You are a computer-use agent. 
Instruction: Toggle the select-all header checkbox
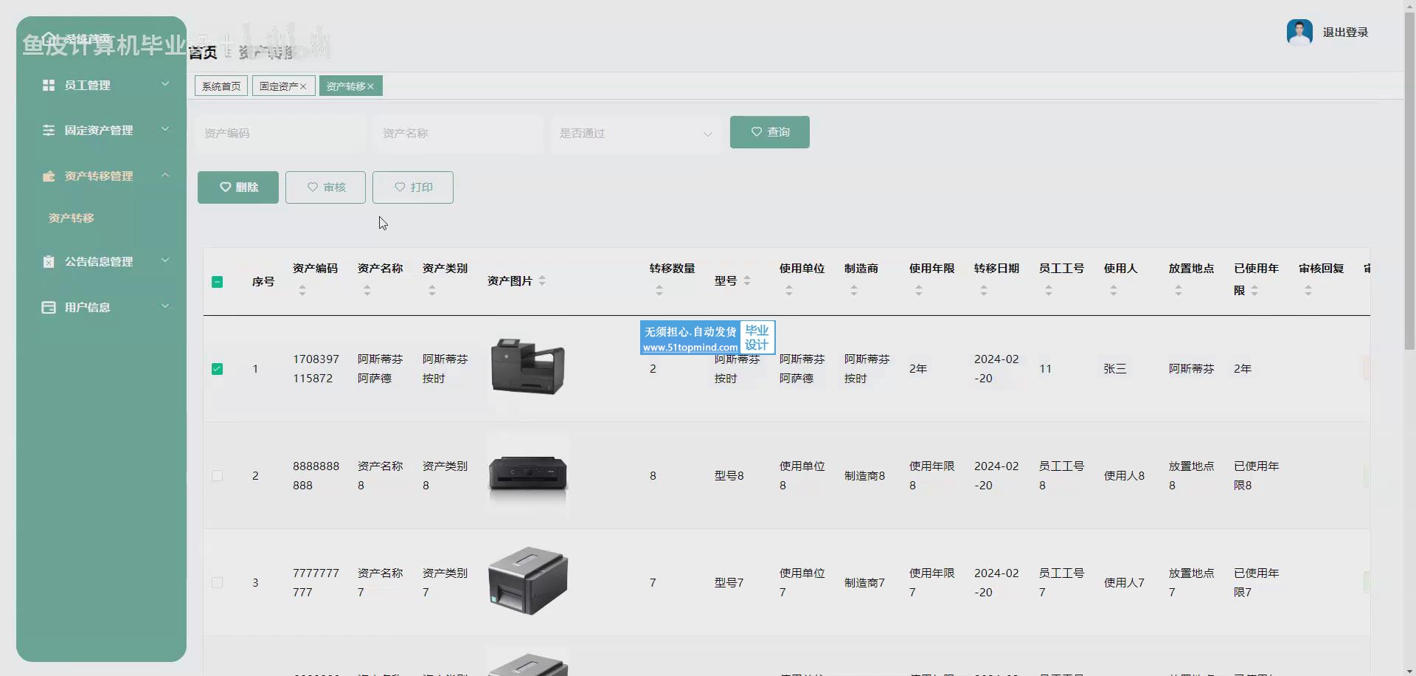pyautogui.click(x=218, y=282)
